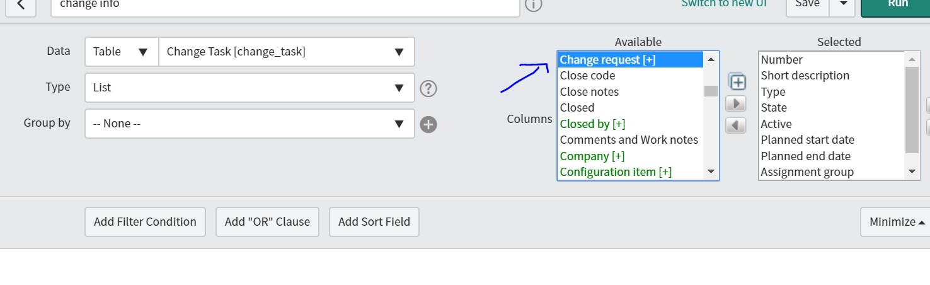Click Add "OR" Clause button
Image resolution: width=930 pixels, height=285 pixels.
[x=267, y=222]
